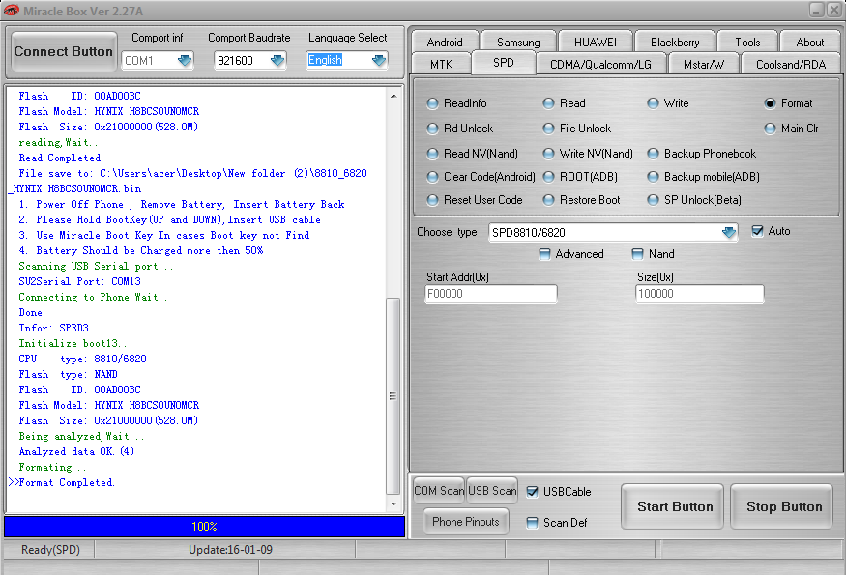Minimize the Miracle Box window
846x575 pixels.
(x=816, y=10)
